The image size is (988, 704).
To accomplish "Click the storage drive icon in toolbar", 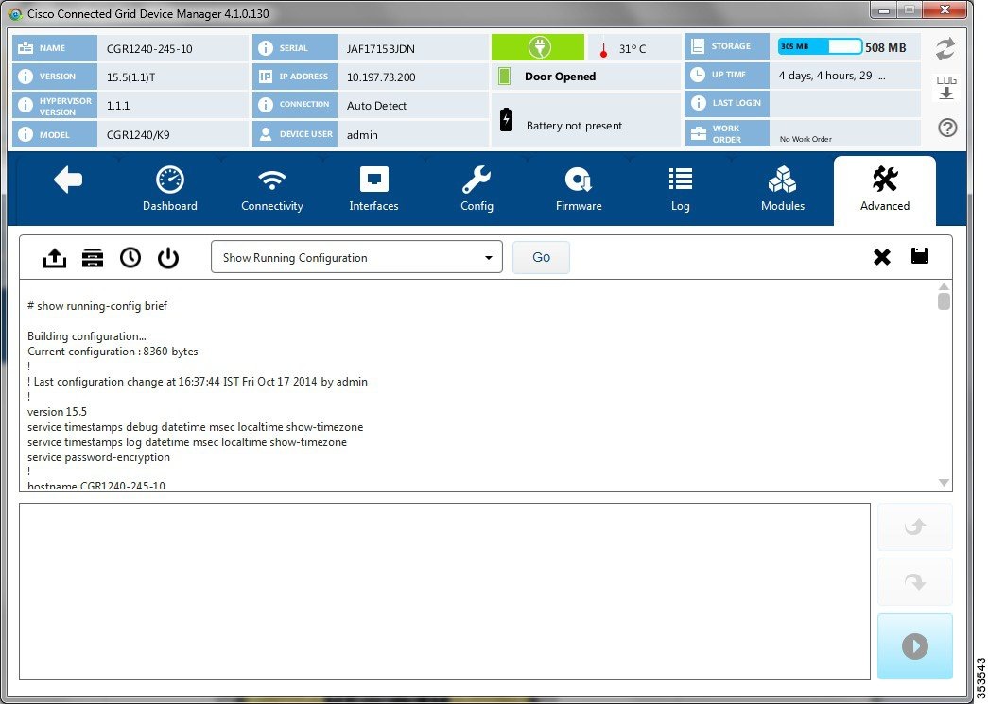I will coord(93,258).
